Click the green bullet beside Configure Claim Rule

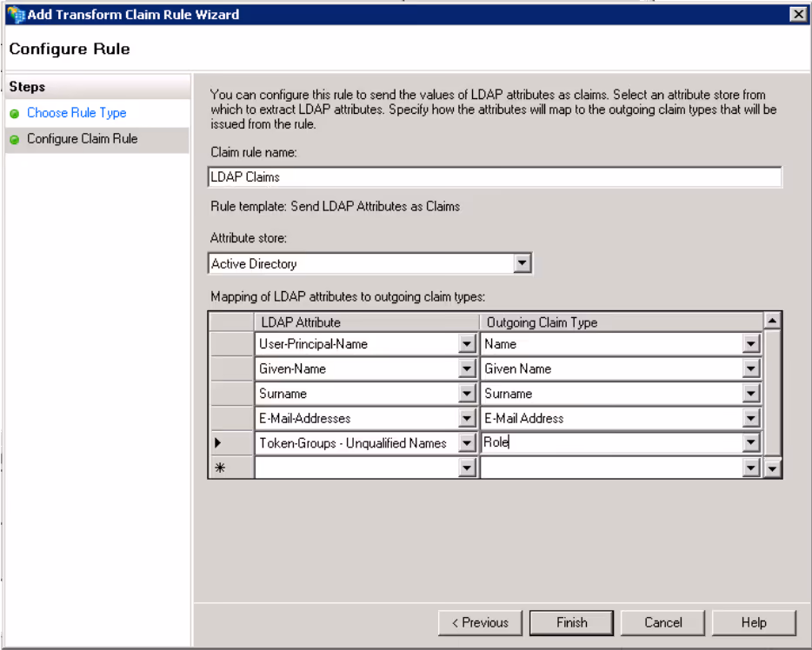click(15, 140)
